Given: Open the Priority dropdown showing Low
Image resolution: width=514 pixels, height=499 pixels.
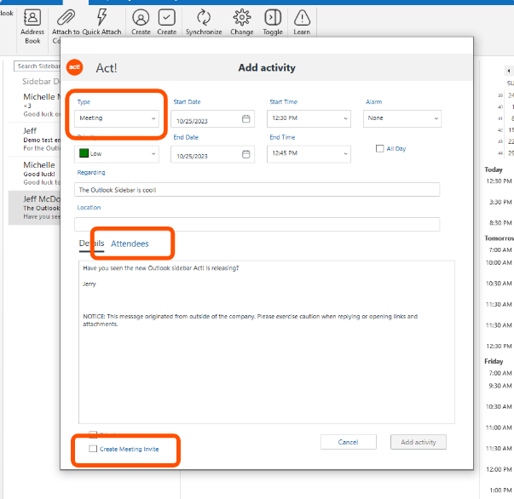Looking at the screenshot, I should 117,154.
